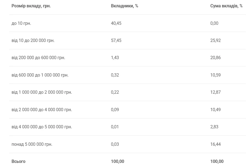Click the 57,45 depositors value
Screen dimensions: 246x167
[116, 41]
